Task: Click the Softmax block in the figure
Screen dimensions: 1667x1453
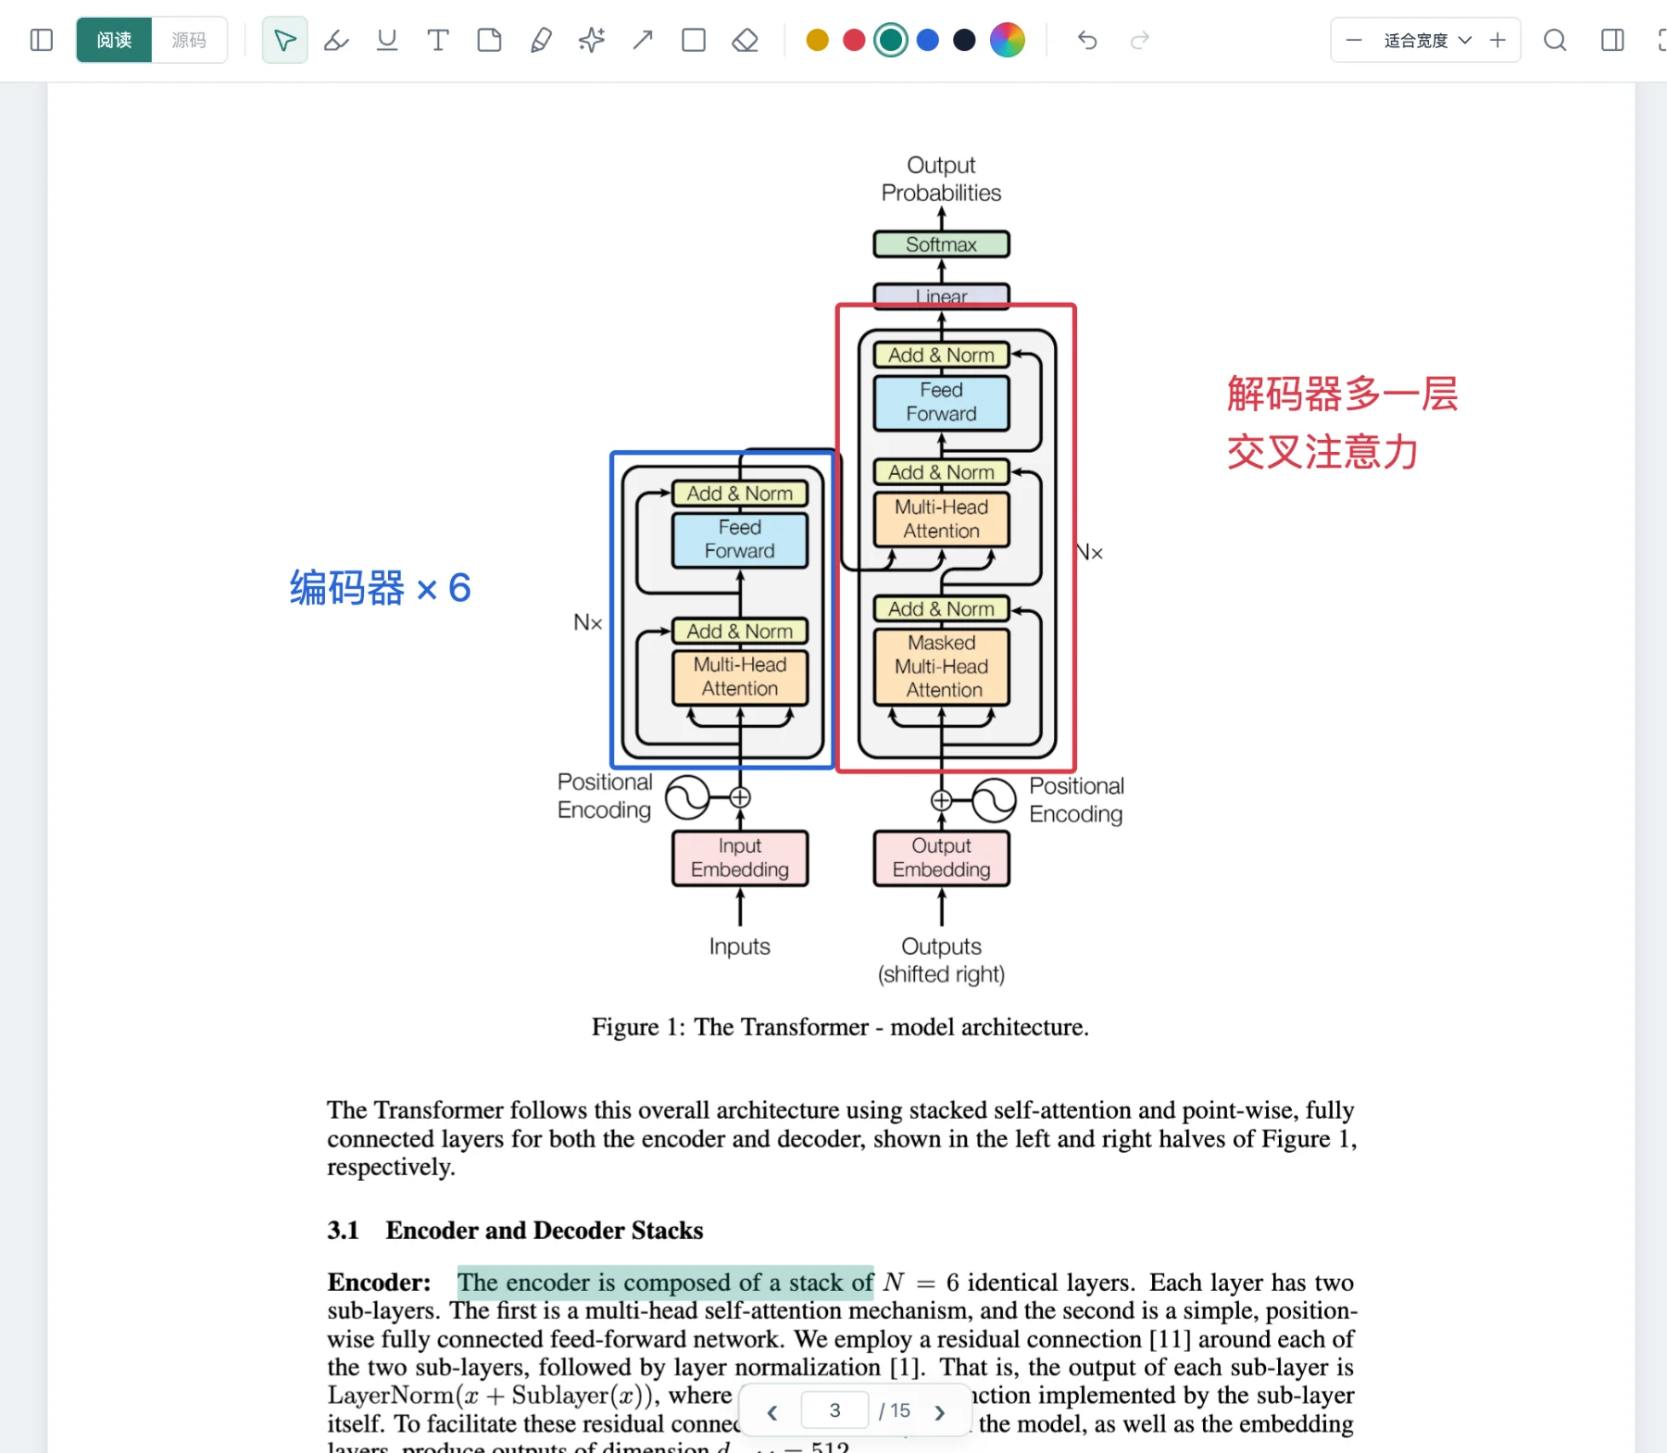Action: 942,244
